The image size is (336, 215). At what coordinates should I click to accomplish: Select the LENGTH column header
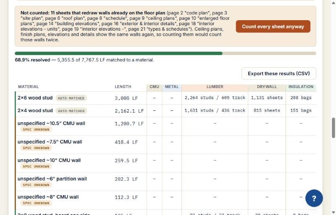tap(123, 87)
